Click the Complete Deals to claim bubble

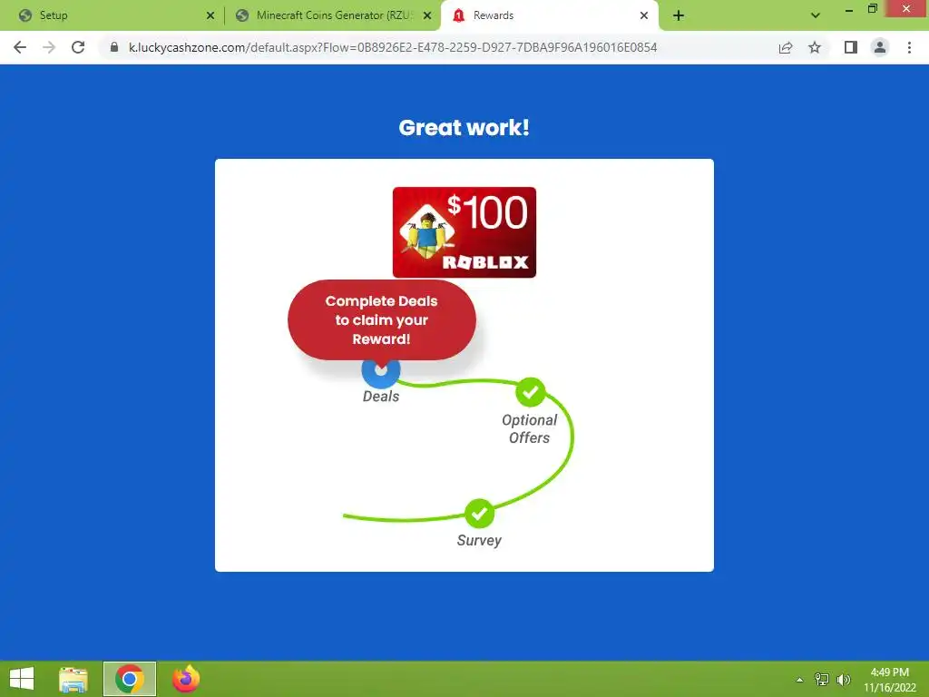point(382,320)
